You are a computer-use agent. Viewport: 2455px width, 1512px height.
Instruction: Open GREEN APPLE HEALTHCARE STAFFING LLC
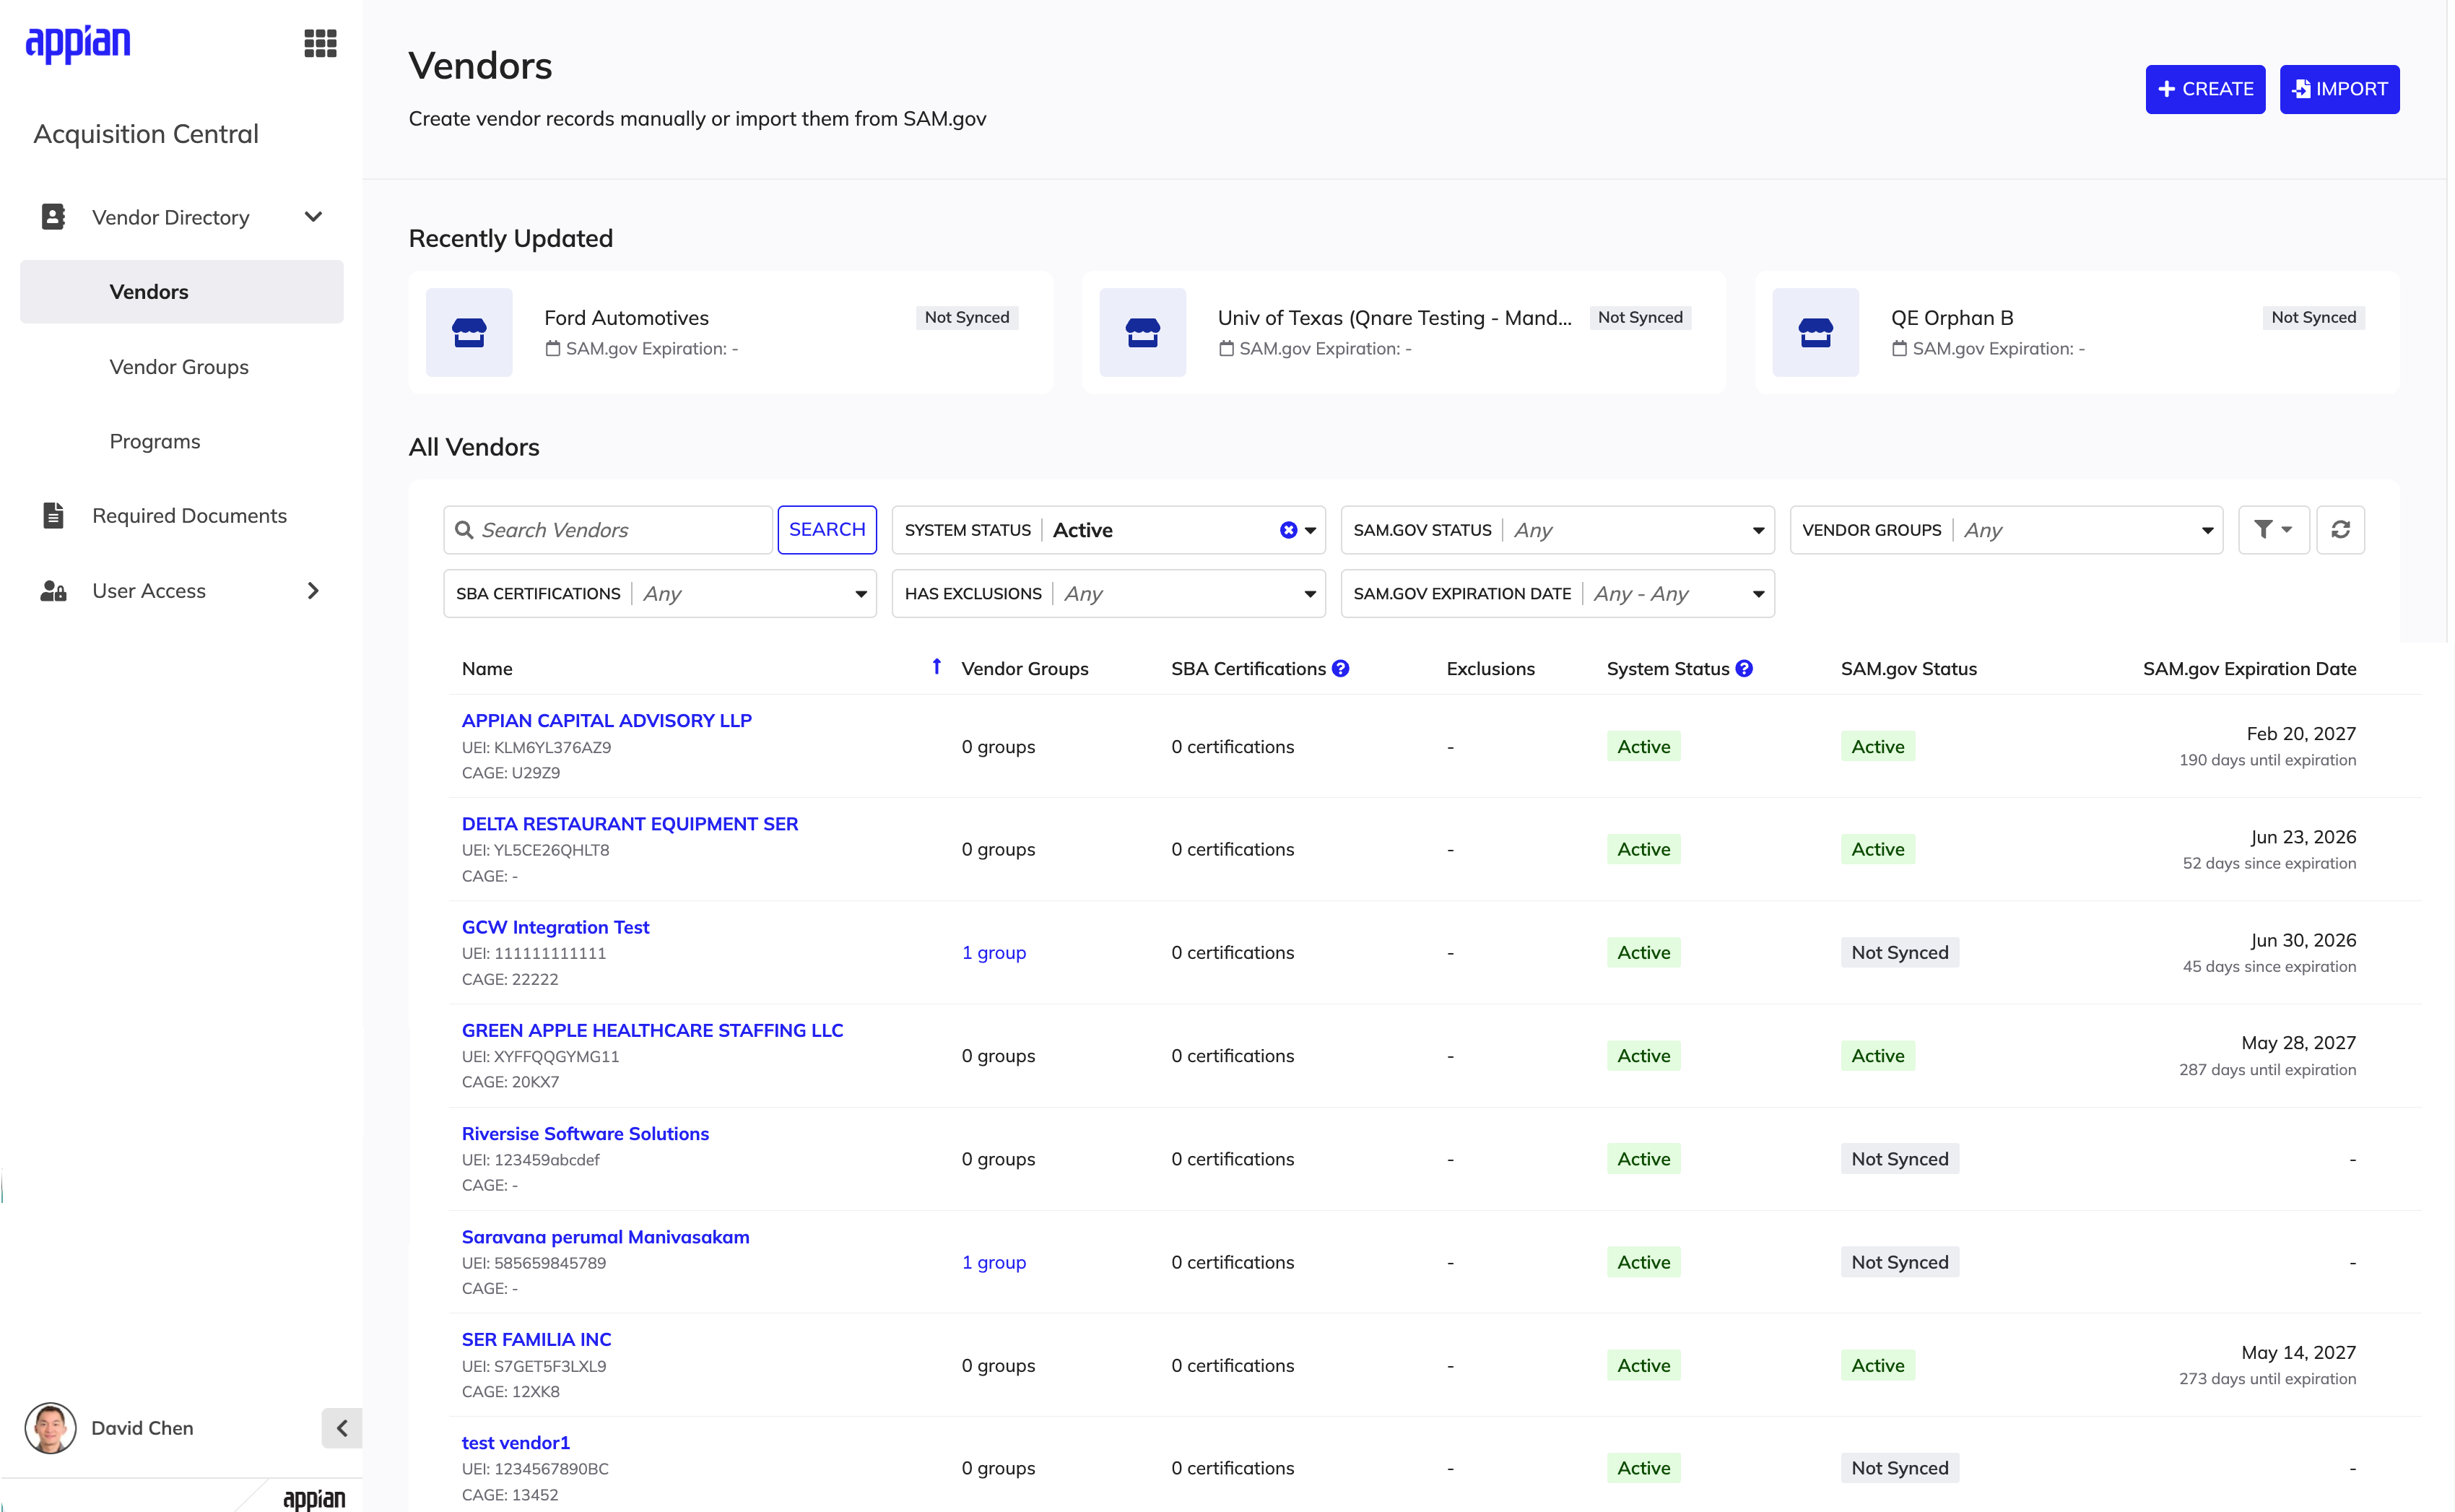652,1030
